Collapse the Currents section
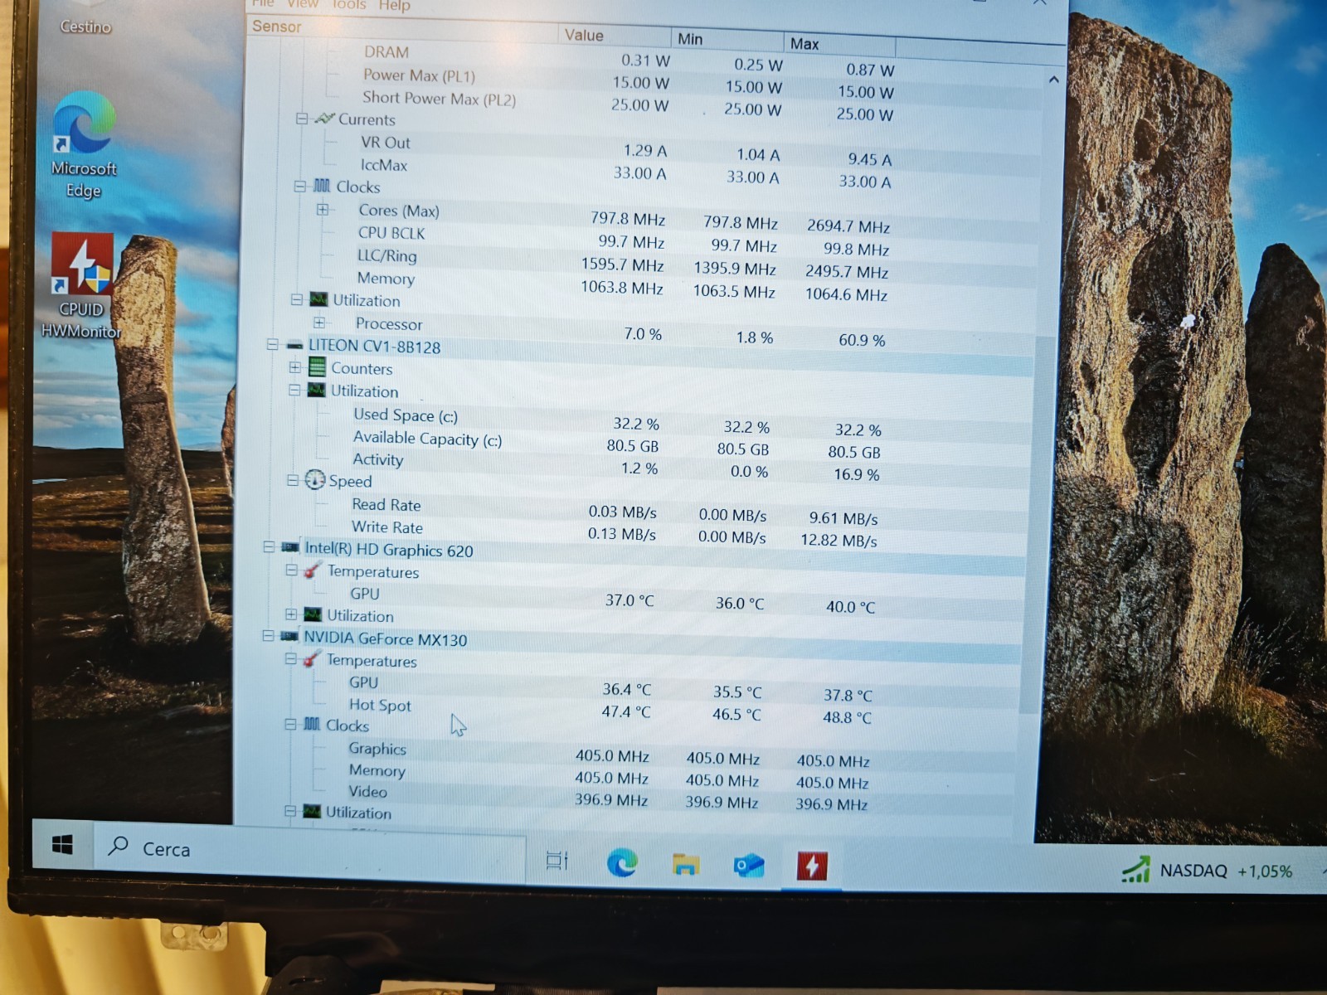This screenshot has height=995, width=1327. pyautogui.click(x=302, y=119)
